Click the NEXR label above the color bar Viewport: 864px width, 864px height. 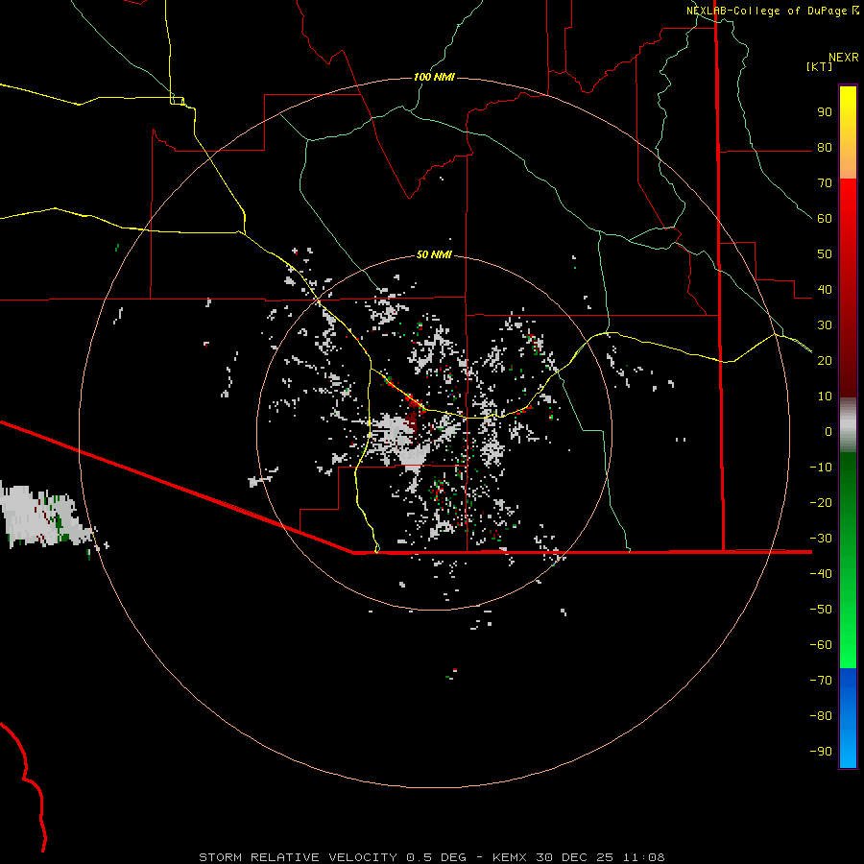[843, 58]
